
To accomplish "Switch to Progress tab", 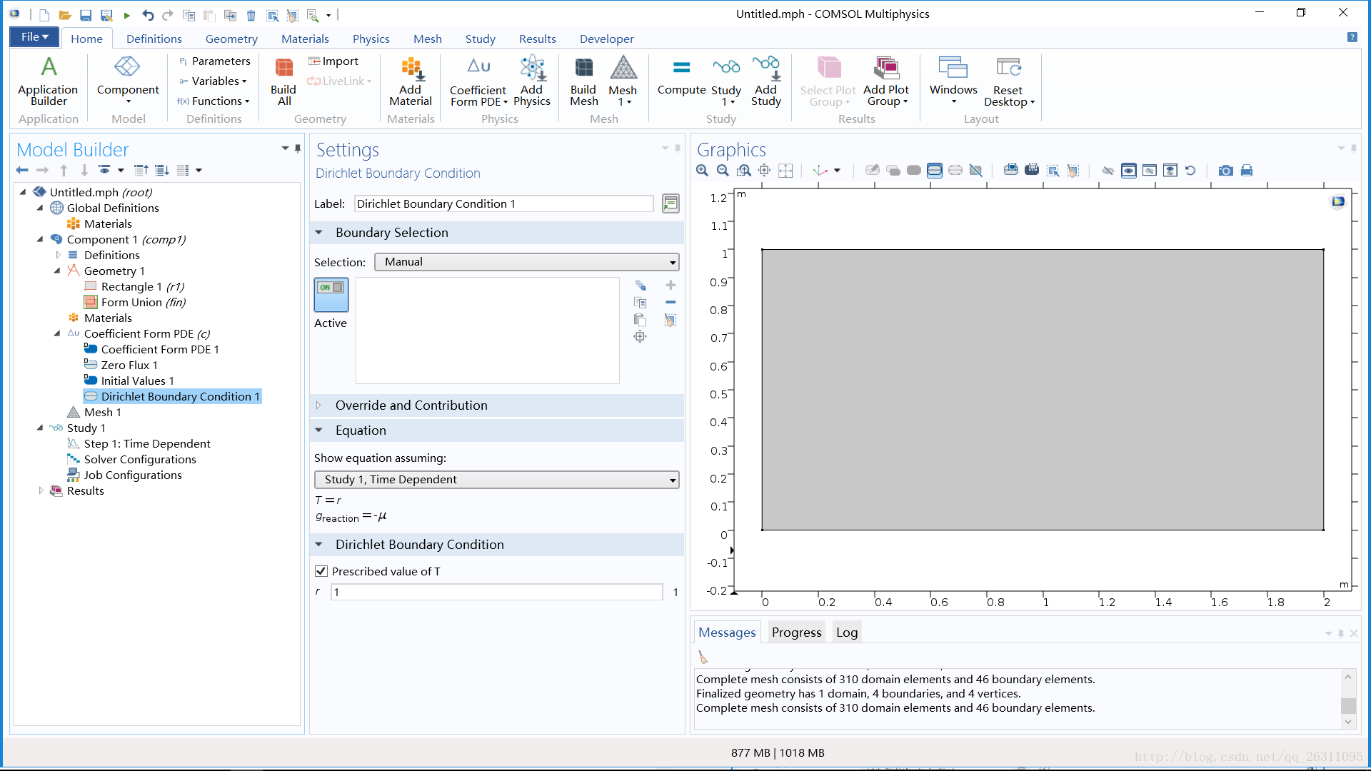I will click(796, 633).
